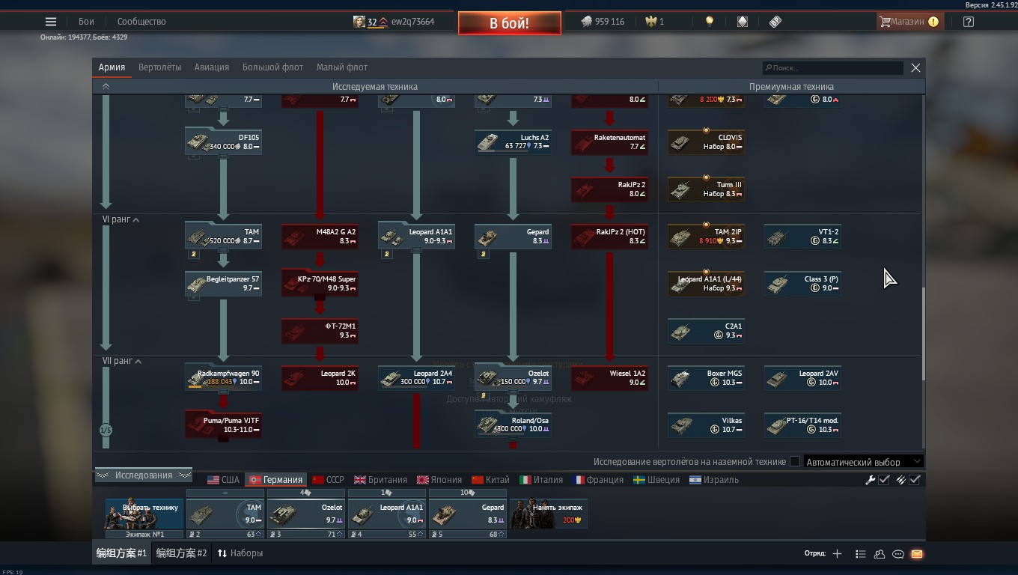
Task: Toggle the auto-refill ammo checkbox
Action: [915, 480]
